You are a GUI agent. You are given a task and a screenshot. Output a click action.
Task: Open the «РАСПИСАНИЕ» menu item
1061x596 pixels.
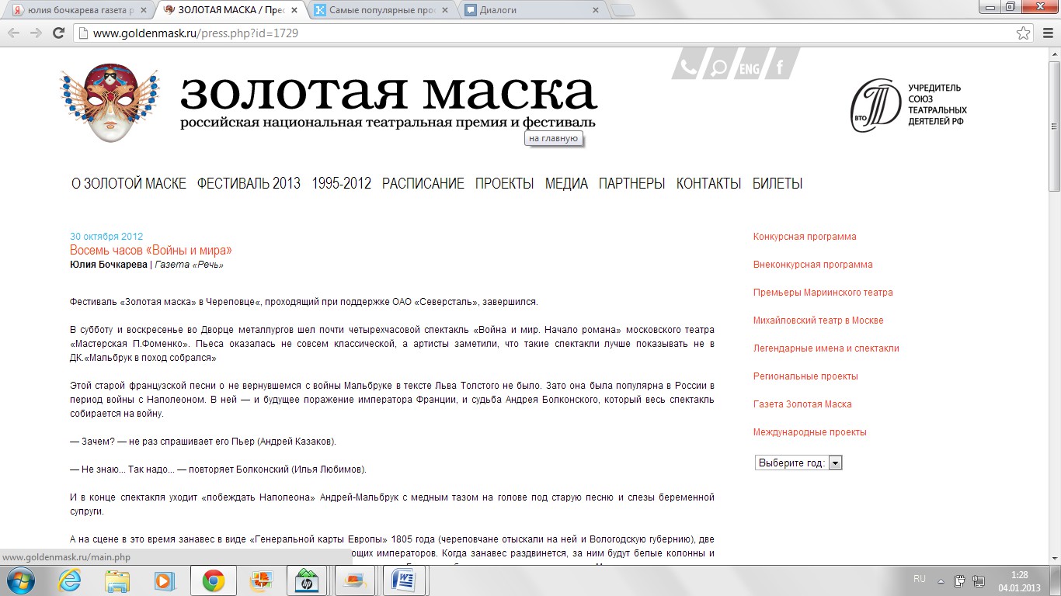coord(423,184)
